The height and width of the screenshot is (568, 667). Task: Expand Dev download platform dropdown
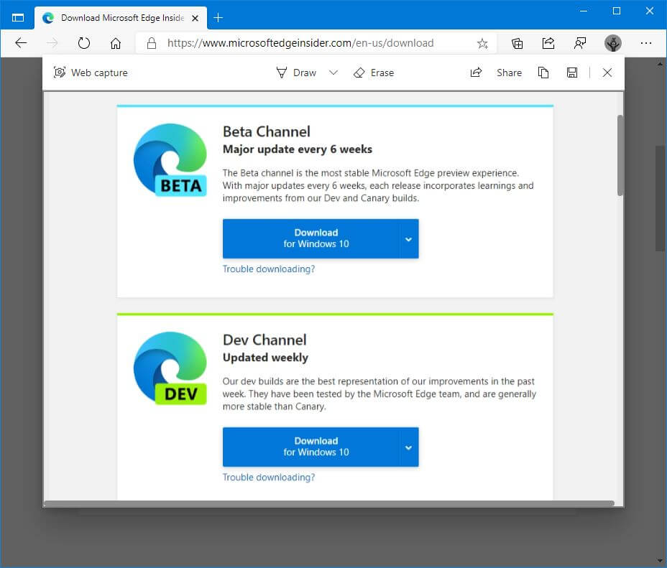(x=409, y=447)
